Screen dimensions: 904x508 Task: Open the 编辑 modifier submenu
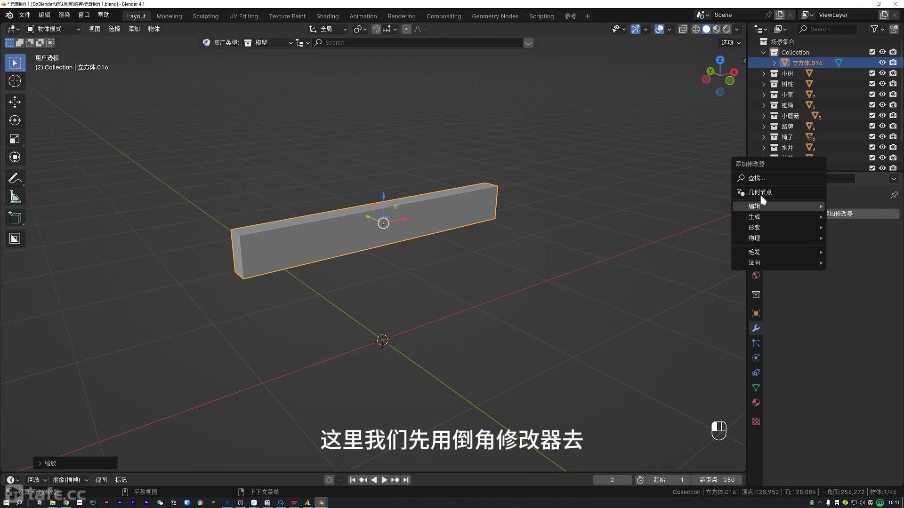[779, 206]
